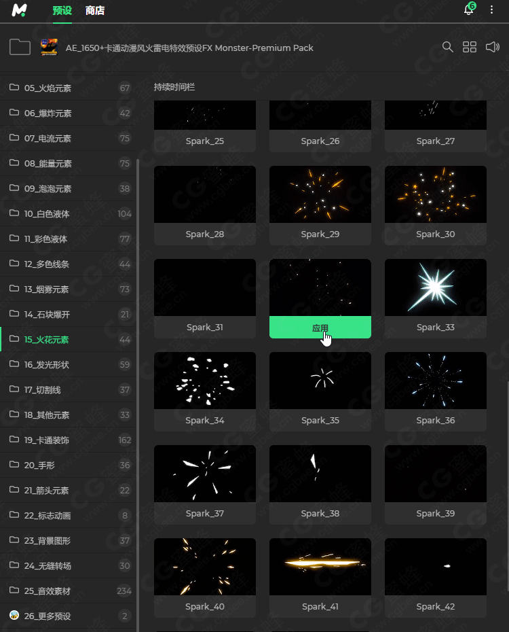Select the Spark_30 preset thumbnail
The height and width of the screenshot is (632, 509).
point(436,194)
